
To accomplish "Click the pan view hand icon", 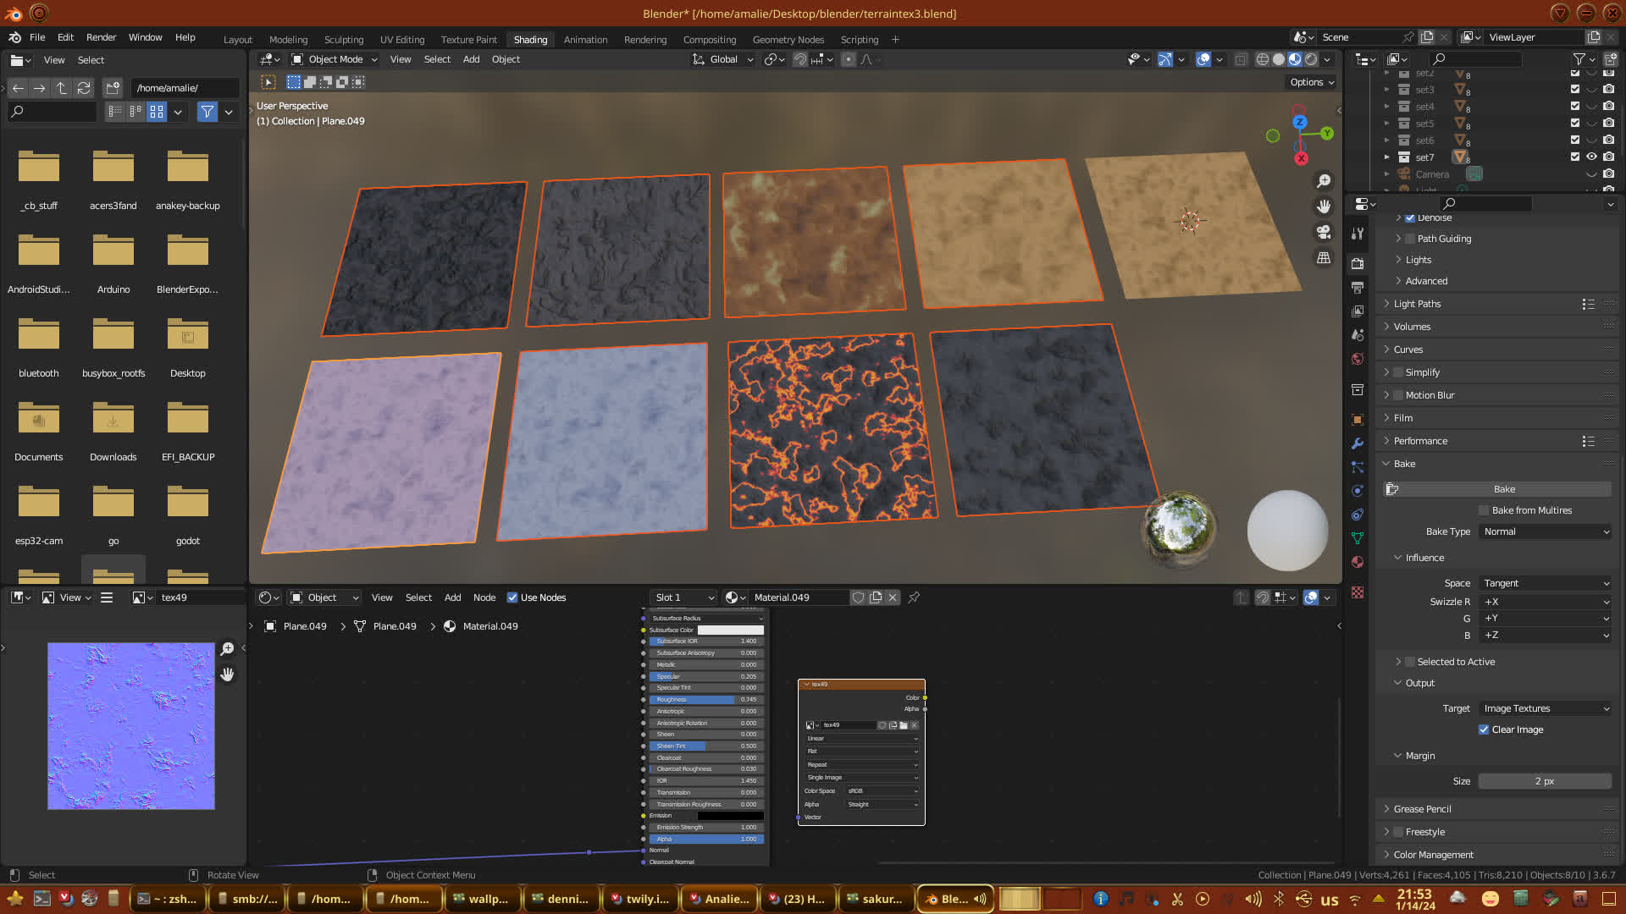I will (x=1324, y=206).
